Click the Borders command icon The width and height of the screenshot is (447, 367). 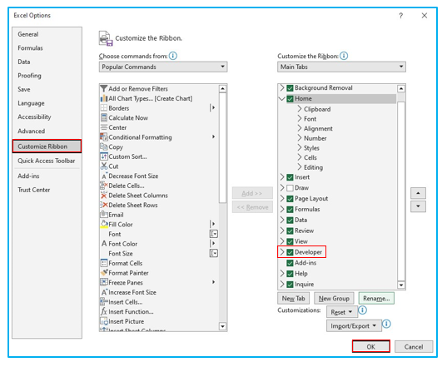[104, 108]
